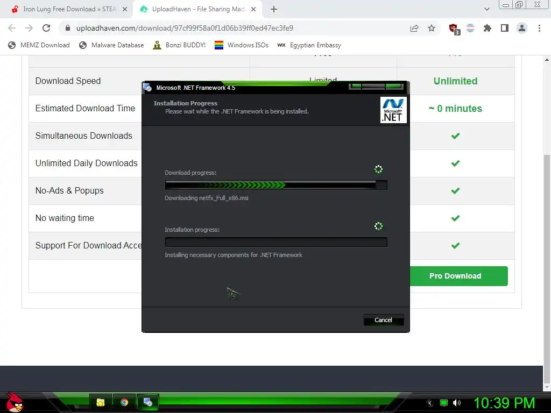Click the installation progress spinner icon
This screenshot has height=413, width=551.
378,226
